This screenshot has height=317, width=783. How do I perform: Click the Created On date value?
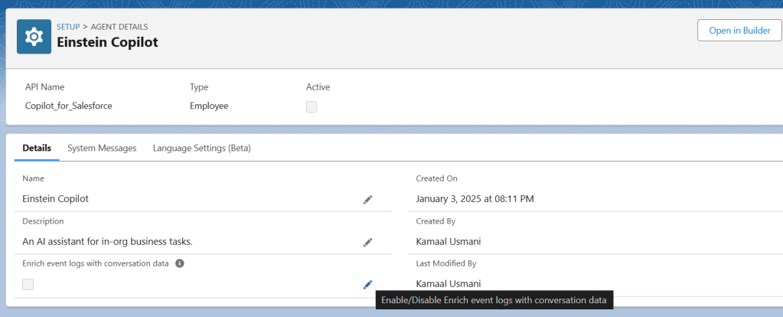pyautogui.click(x=475, y=198)
